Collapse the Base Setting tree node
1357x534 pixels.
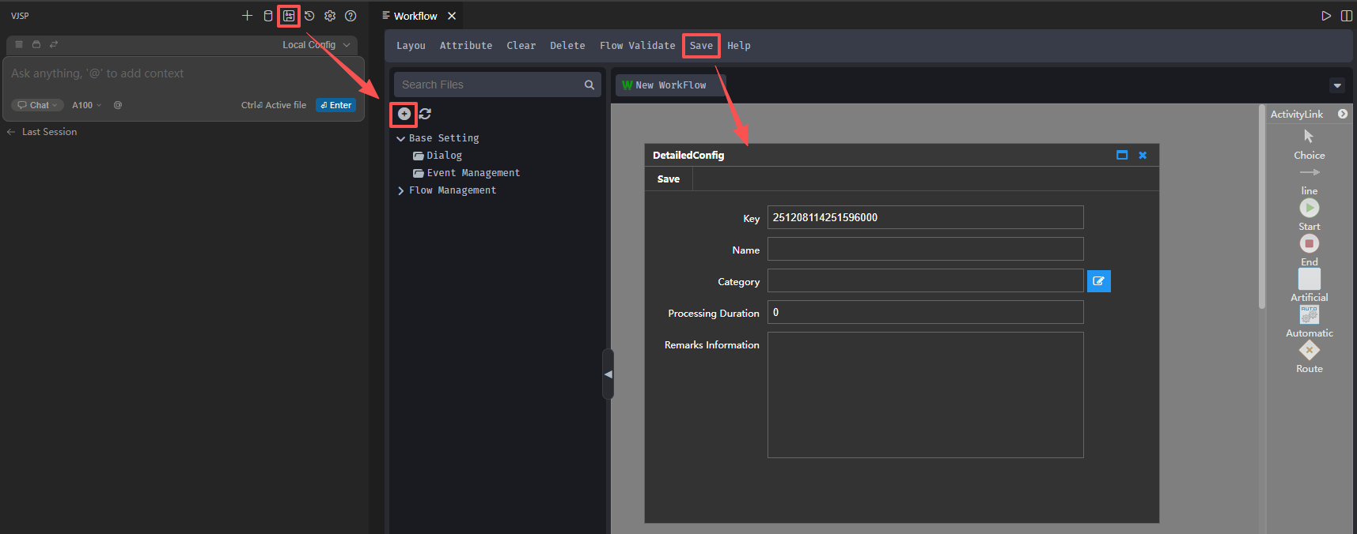click(401, 138)
